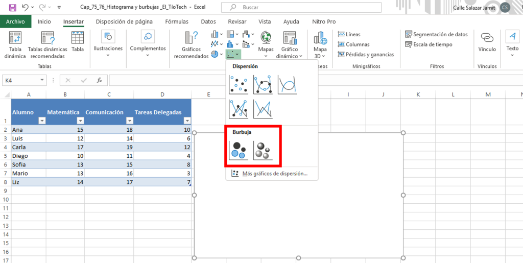This screenshot has width=523, height=263.
Task: Expand the Name Box dropdown arrow
Action: click(x=42, y=80)
